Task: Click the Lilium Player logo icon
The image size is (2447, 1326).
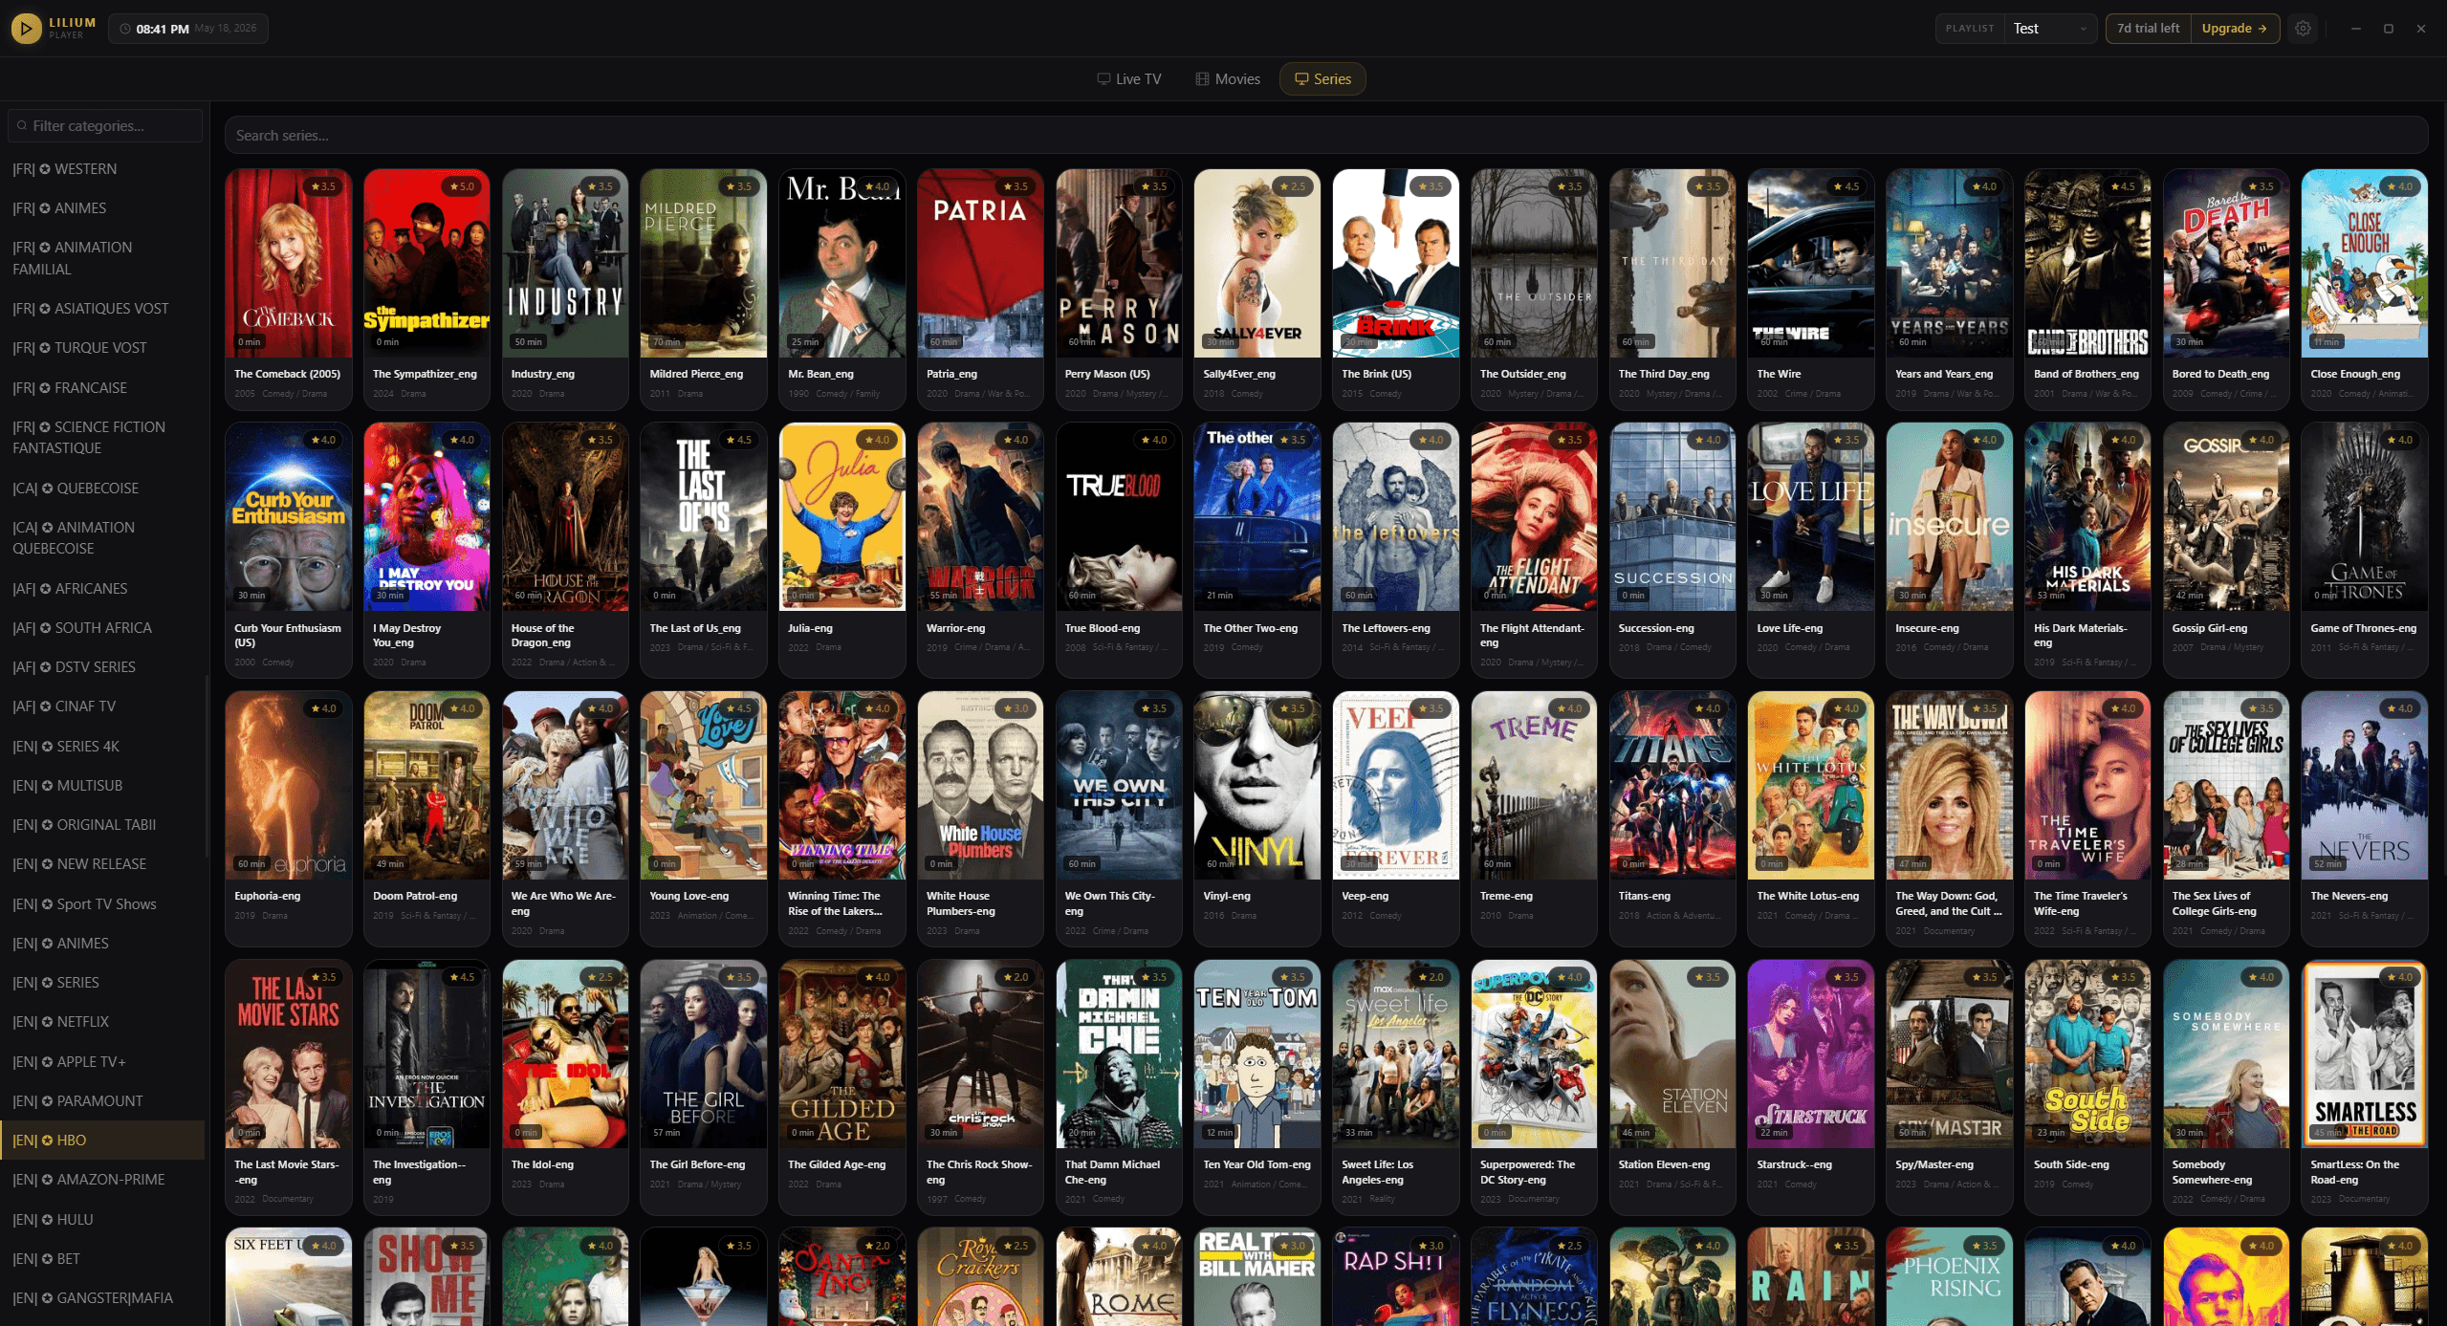Action: [x=26, y=29]
